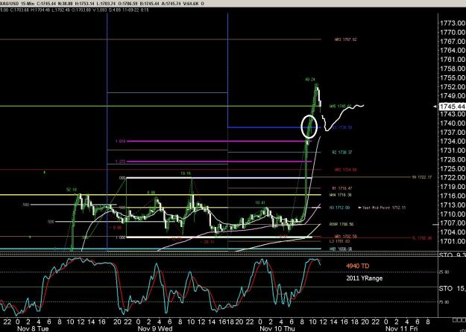This screenshot has height=332, width=466.
Task: Select the R1 1718.47 resistance label
Action: (342, 188)
